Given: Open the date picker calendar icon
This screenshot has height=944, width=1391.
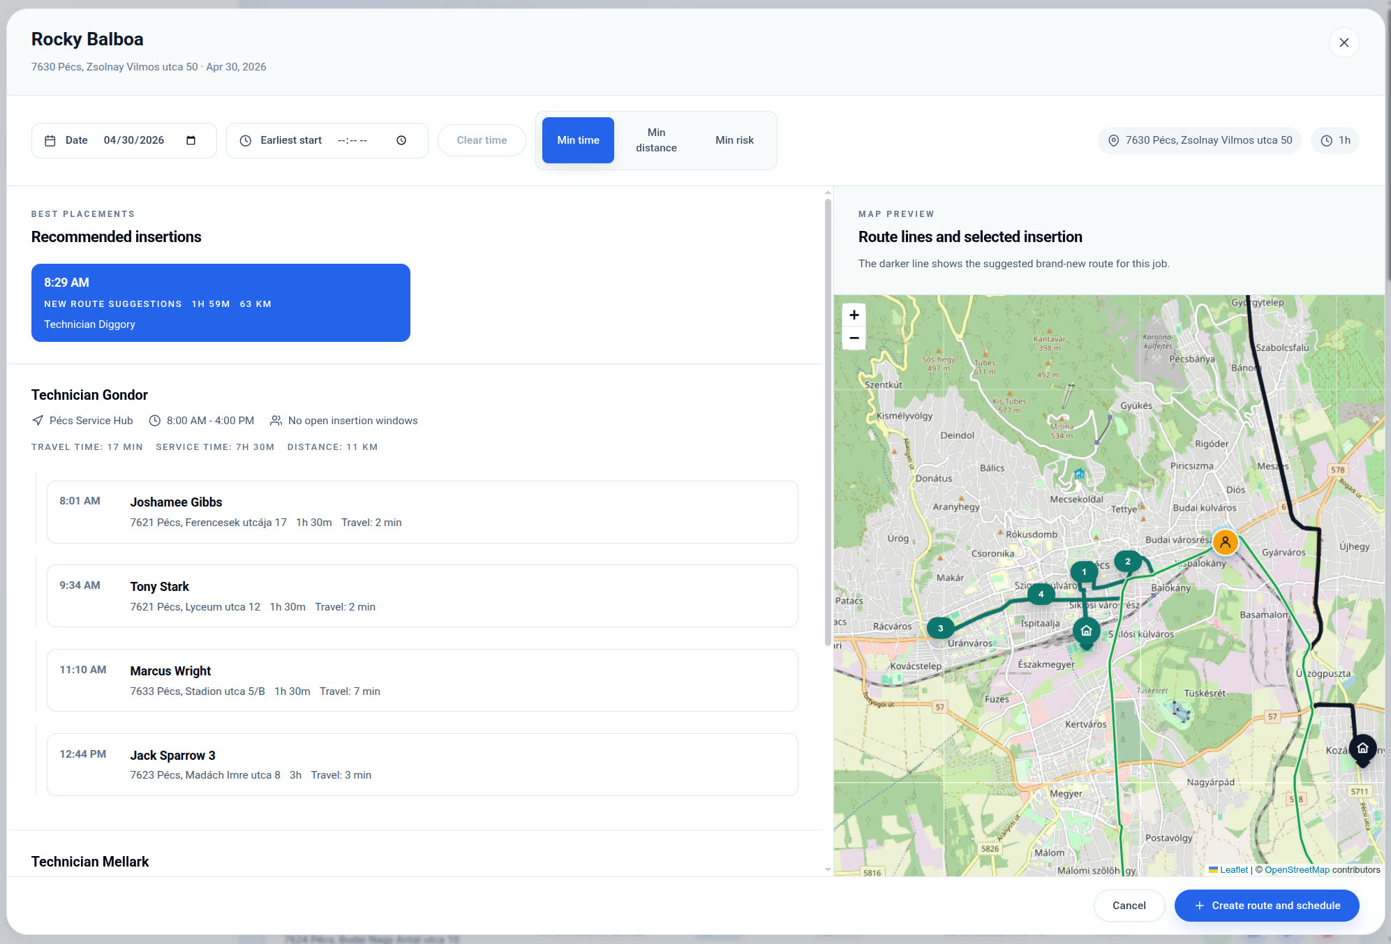Looking at the screenshot, I should [191, 140].
